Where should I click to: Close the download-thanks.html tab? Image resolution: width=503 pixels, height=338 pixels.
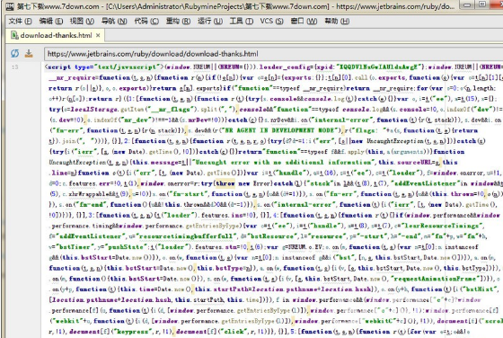[98, 35]
